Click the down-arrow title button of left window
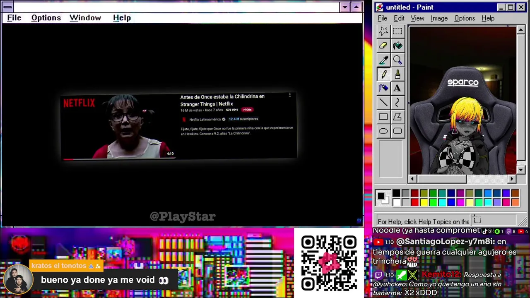The image size is (530, 298). [345, 7]
